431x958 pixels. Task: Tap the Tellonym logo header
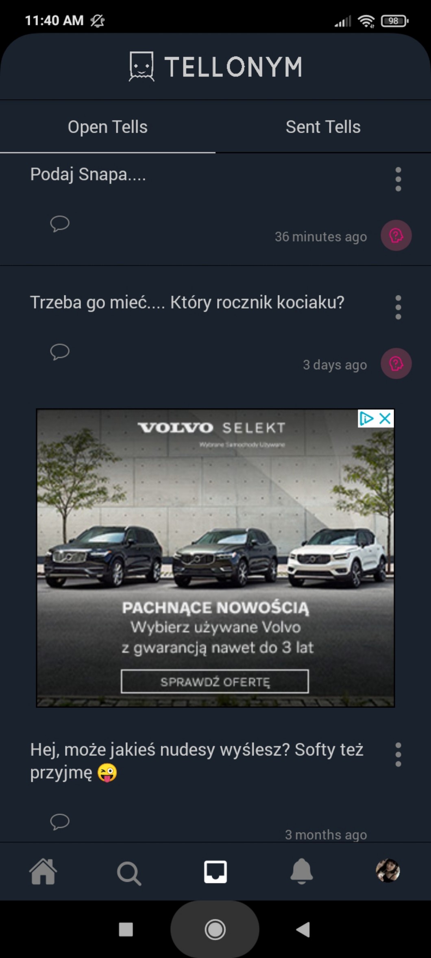tap(215, 67)
